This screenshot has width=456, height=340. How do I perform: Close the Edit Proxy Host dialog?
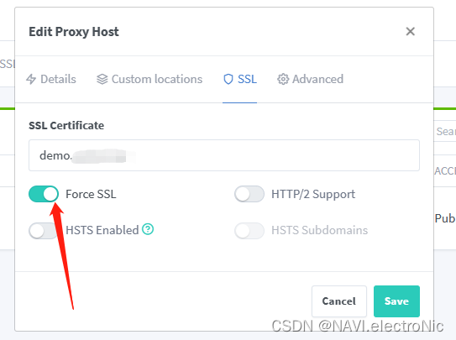tap(411, 31)
